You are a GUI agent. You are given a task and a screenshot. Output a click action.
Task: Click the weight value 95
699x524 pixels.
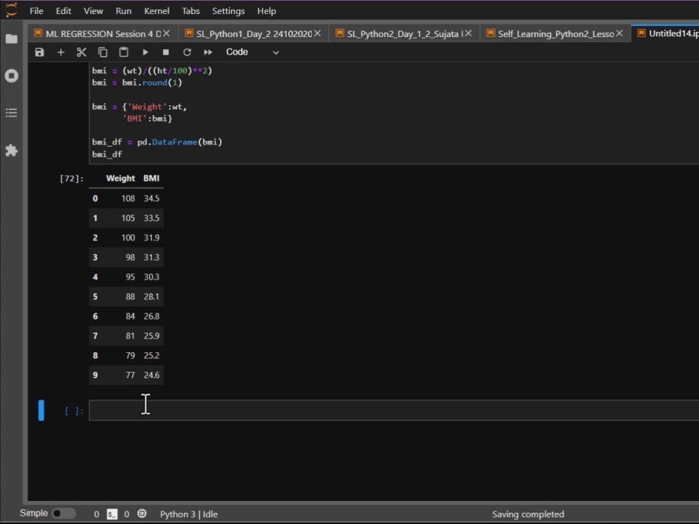130,277
